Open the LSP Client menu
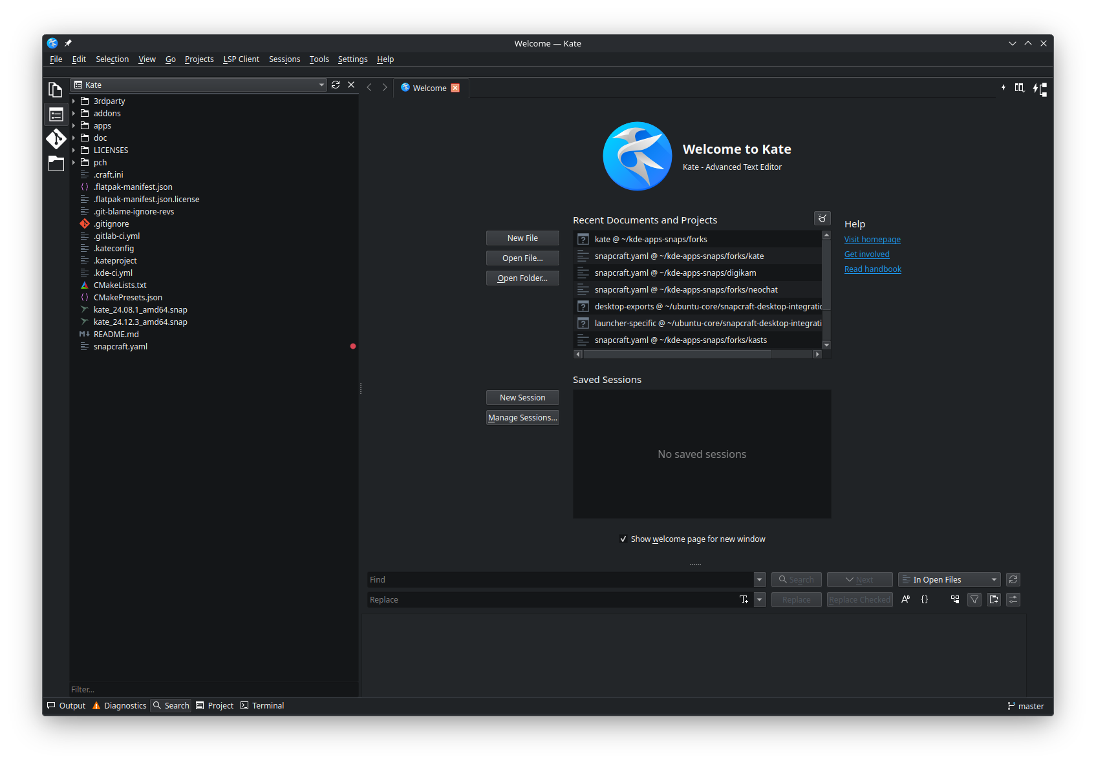 [241, 59]
